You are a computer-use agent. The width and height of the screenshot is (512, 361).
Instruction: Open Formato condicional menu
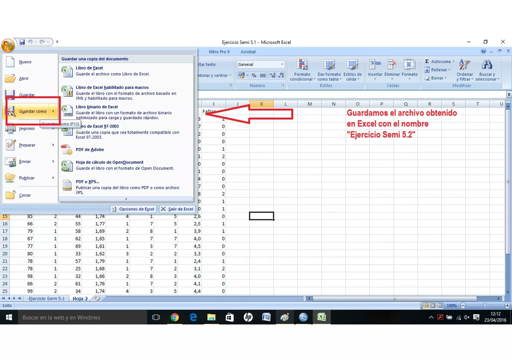pyautogui.click(x=302, y=70)
